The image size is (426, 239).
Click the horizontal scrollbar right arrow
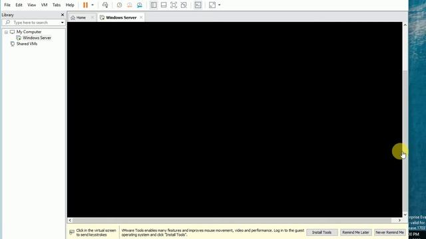click(x=399, y=220)
